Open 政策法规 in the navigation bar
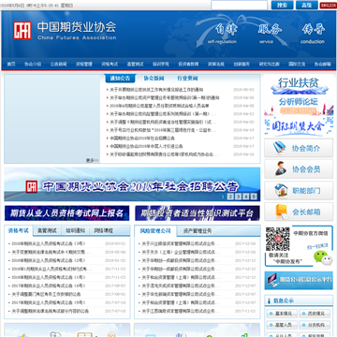 click(x=216, y=64)
